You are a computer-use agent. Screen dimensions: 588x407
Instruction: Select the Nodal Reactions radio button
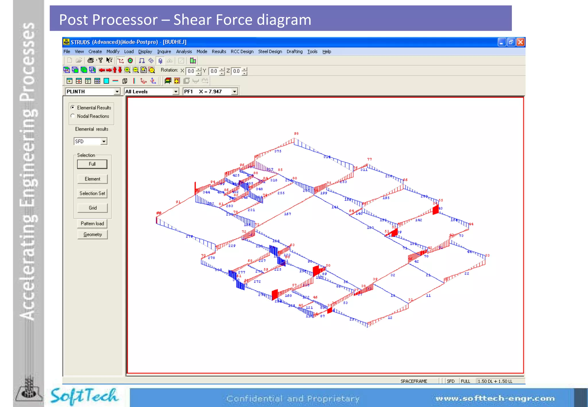pos(73,116)
